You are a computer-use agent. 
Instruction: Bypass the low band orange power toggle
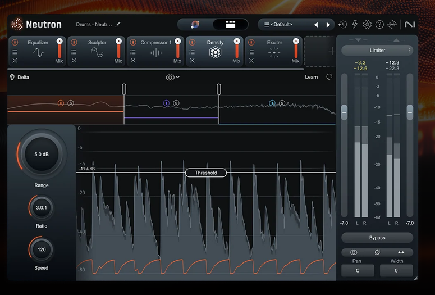[61, 103]
